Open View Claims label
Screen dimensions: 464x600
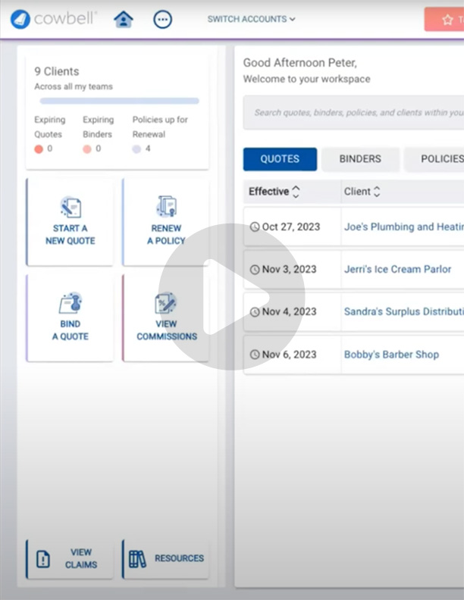[81, 558]
